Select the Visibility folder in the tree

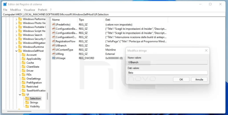[35, 106]
